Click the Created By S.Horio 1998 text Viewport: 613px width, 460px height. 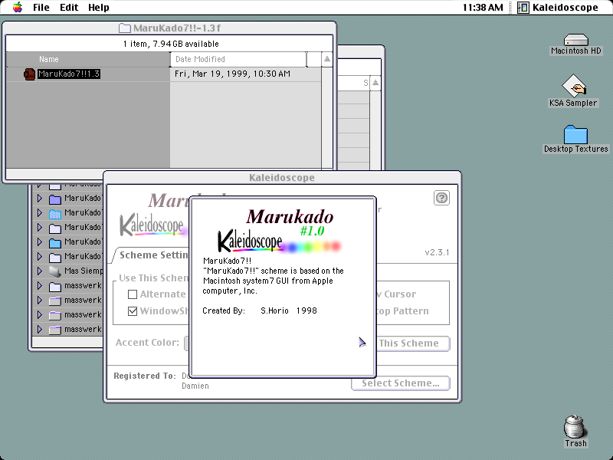coord(260,310)
